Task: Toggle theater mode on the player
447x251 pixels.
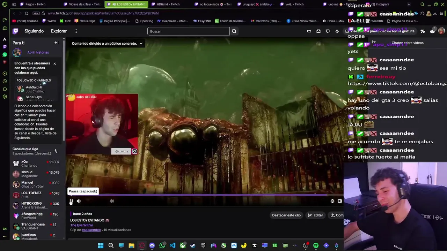Action: click(340, 201)
